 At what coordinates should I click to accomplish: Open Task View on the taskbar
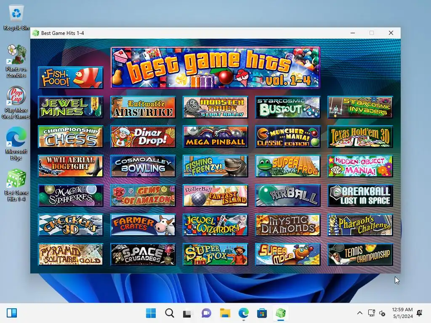tap(187, 313)
